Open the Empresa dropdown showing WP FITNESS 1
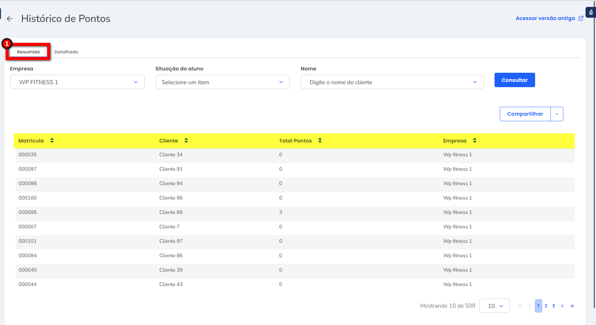This screenshot has width=596, height=325. point(77,82)
